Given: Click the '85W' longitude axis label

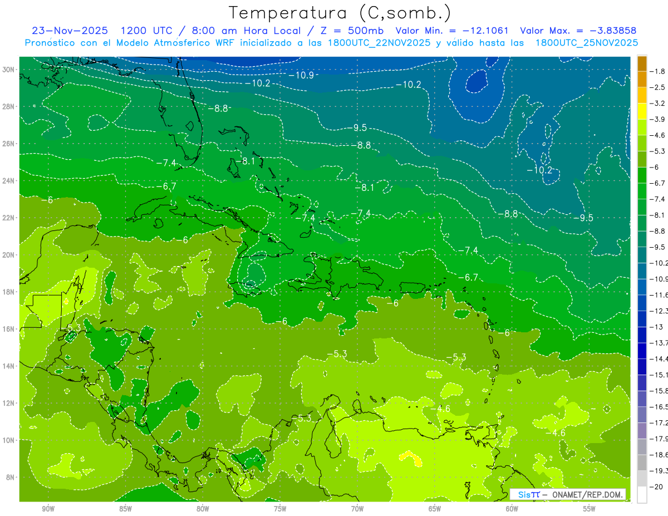Looking at the screenshot, I should (125, 509).
